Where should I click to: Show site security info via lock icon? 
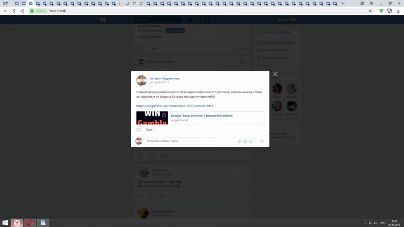(32, 11)
